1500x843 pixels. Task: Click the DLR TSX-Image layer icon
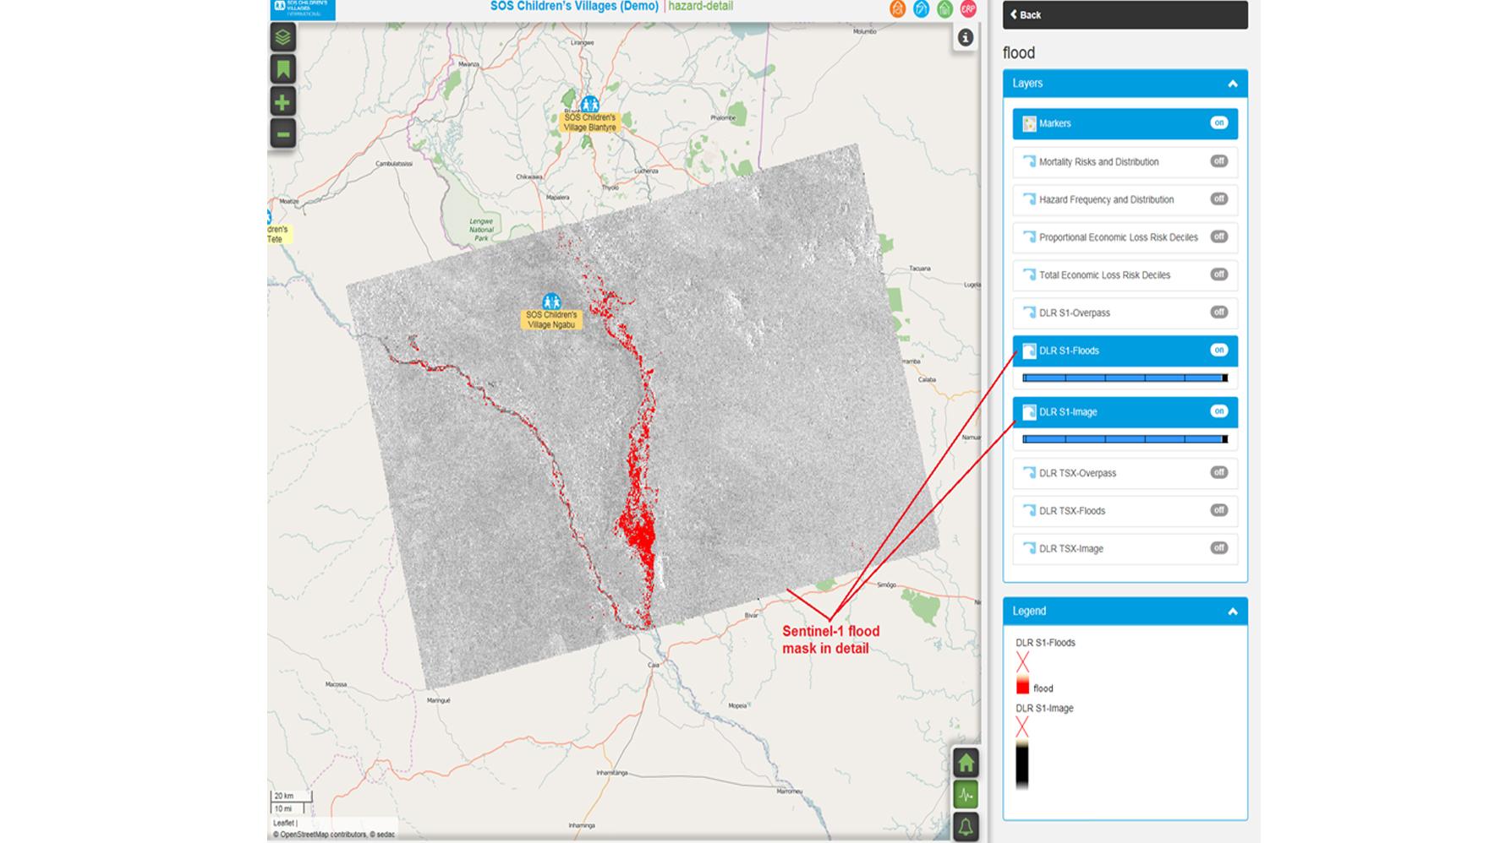click(x=1029, y=548)
